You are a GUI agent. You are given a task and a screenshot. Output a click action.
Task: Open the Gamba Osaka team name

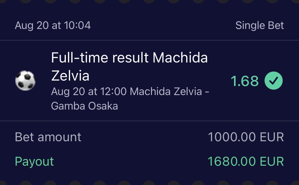85,106
